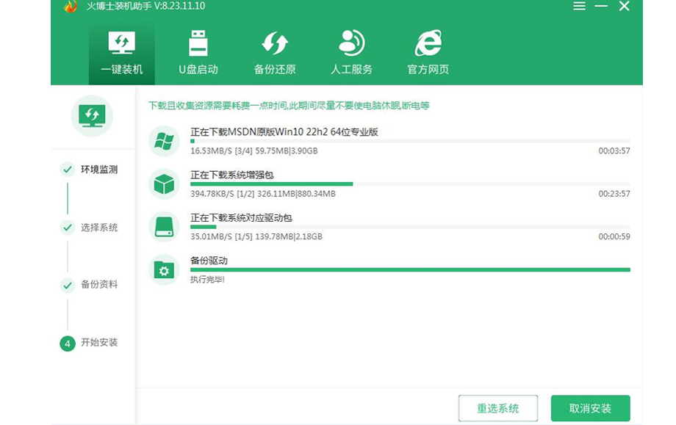Select the 环境监测 step checkmark

[x=68, y=170]
